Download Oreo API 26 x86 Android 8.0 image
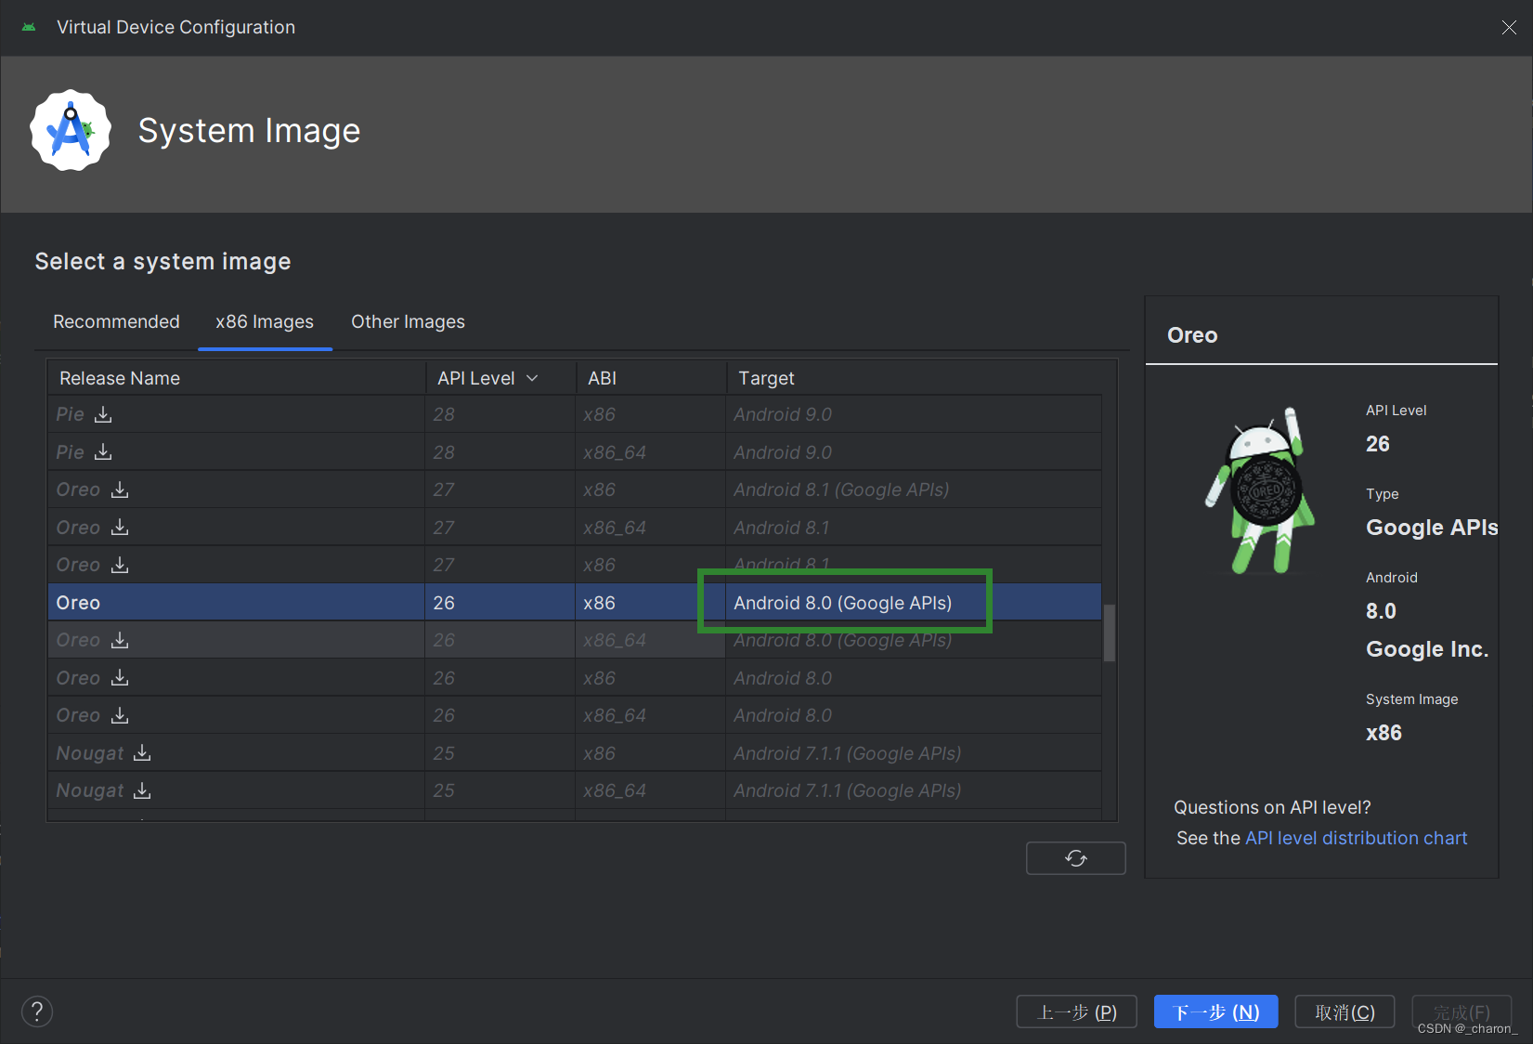Viewport: 1533px width, 1044px height. tap(120, 678)
